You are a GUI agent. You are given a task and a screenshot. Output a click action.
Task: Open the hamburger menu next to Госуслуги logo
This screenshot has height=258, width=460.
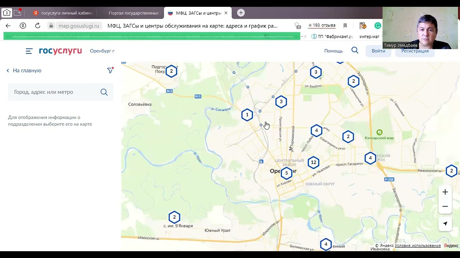(x=29, y=51)
